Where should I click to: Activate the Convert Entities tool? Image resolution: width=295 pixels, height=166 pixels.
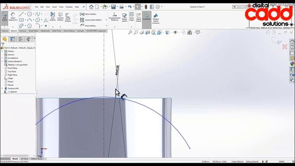(60, 17)
